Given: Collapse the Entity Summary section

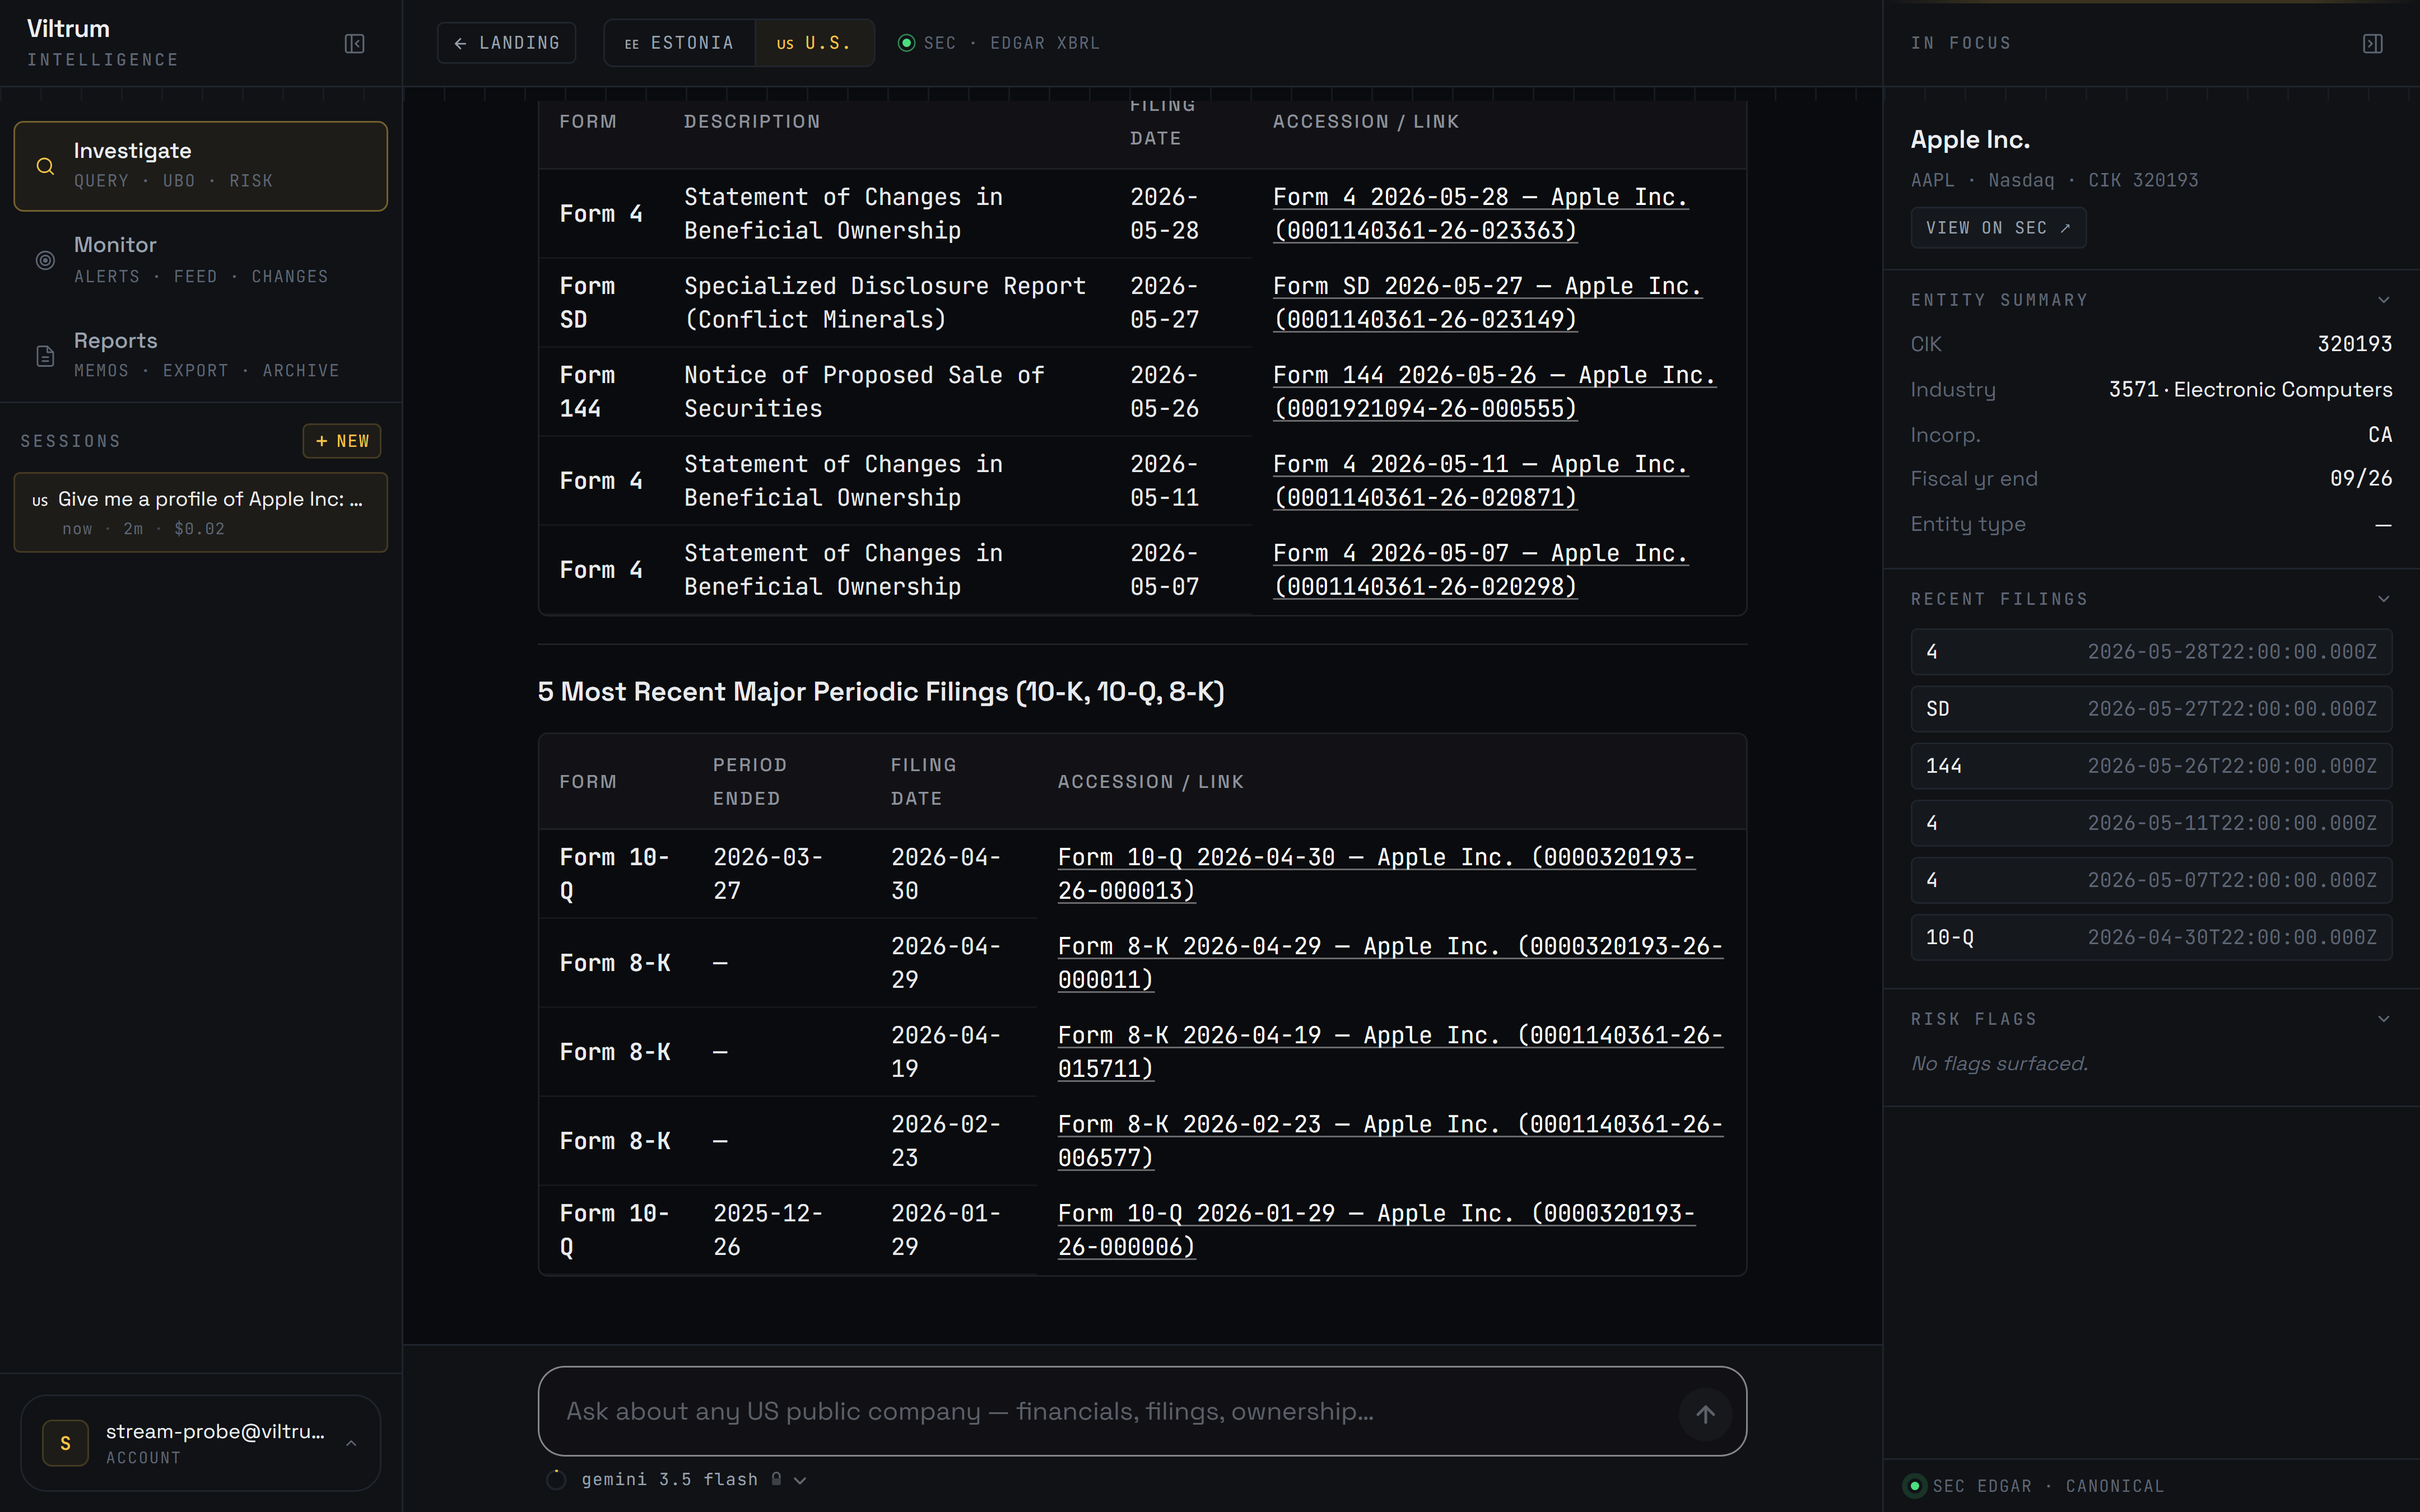Looking at the screenshot, I should coord(2383,300).
